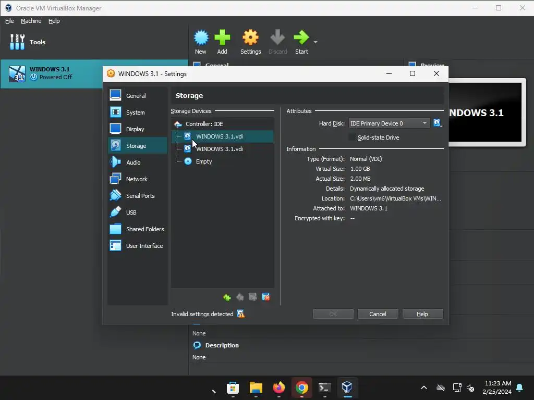Select Tools in the Manager sidebar
534x400 pixels.
(x=94, y=42)
